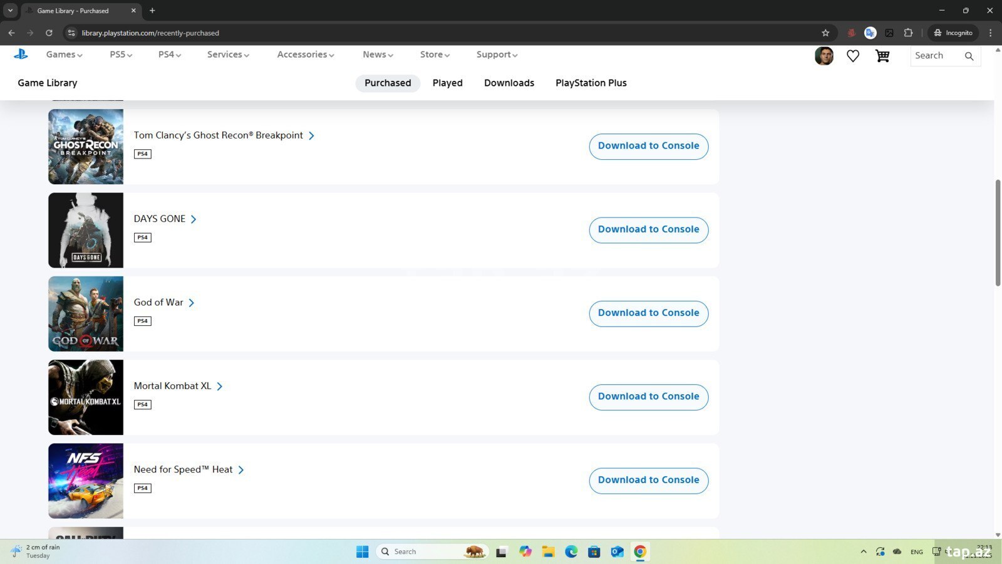
Task: Expand the PS4 menu
Action: click(170, 55)
